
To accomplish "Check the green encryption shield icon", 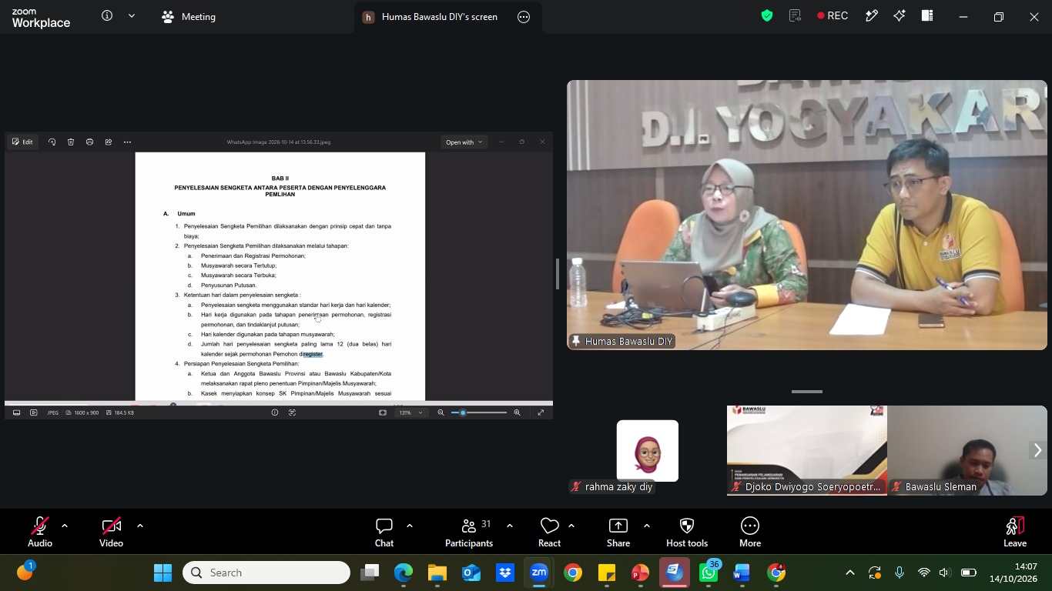I will [x=767, y=15].
